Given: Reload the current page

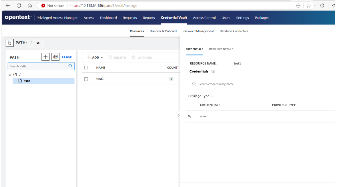Looking at the screenshot, I should [x=19, y=6].
